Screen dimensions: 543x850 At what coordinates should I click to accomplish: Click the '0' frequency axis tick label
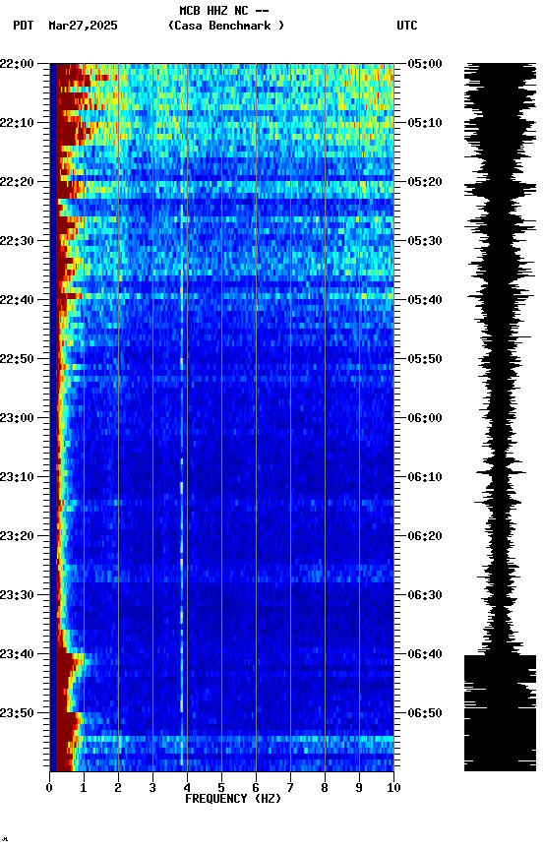click(49, 788)
